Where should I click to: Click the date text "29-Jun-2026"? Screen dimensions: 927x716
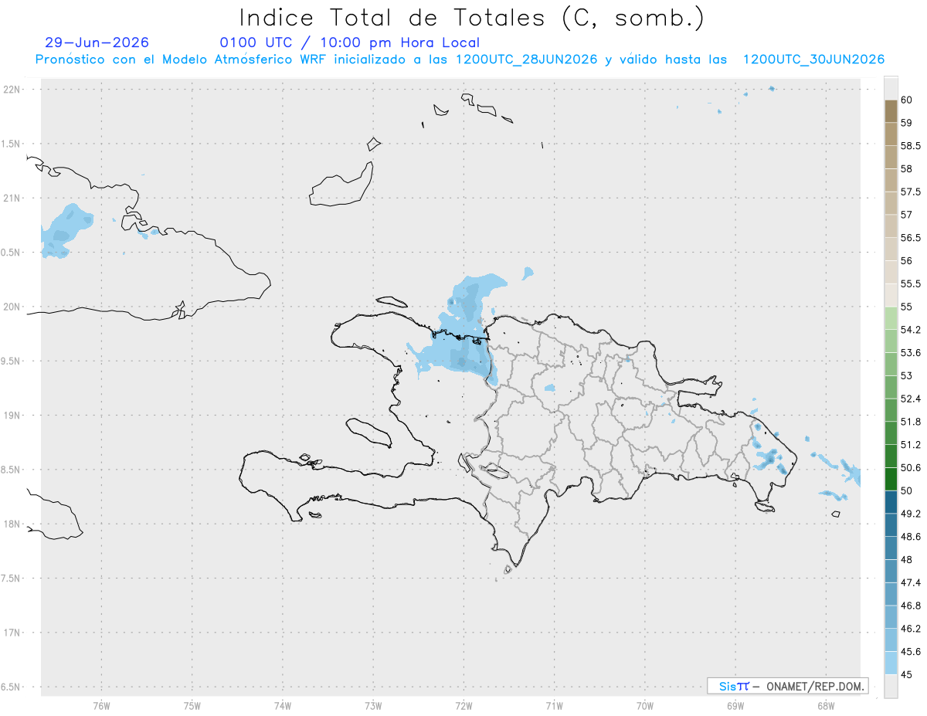click(x=97, y=43)
